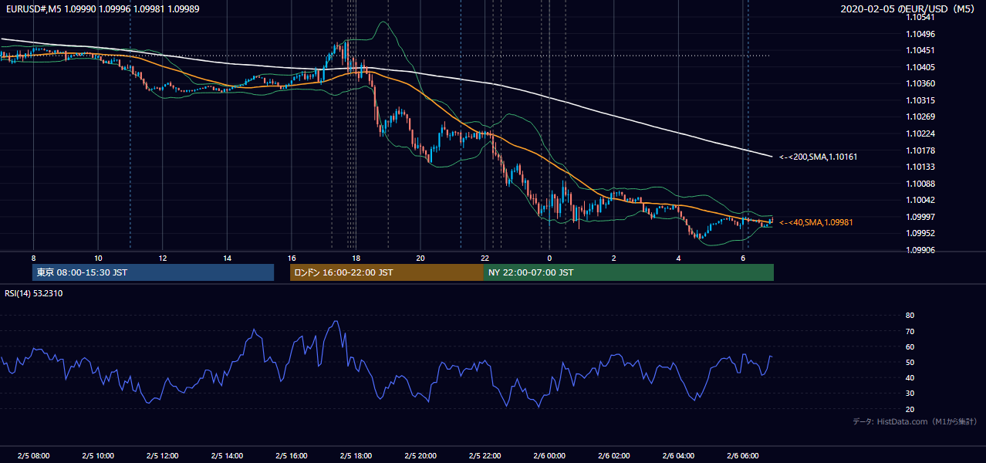Click the 2/6 04:00 date axis label
Image resolution: width=986 pixels, height=463 pixels.
[679, 455]
